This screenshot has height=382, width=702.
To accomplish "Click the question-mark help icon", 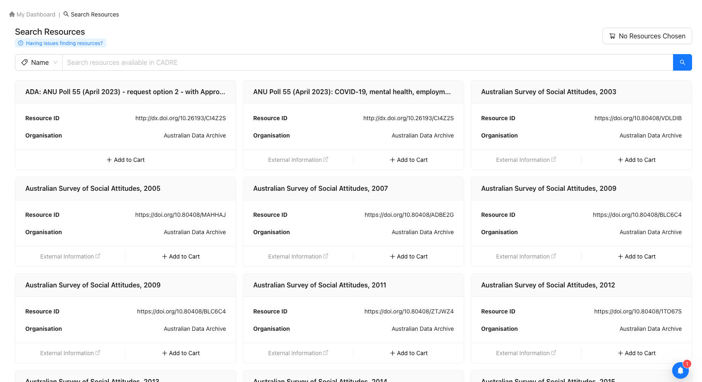I will 21,43.
